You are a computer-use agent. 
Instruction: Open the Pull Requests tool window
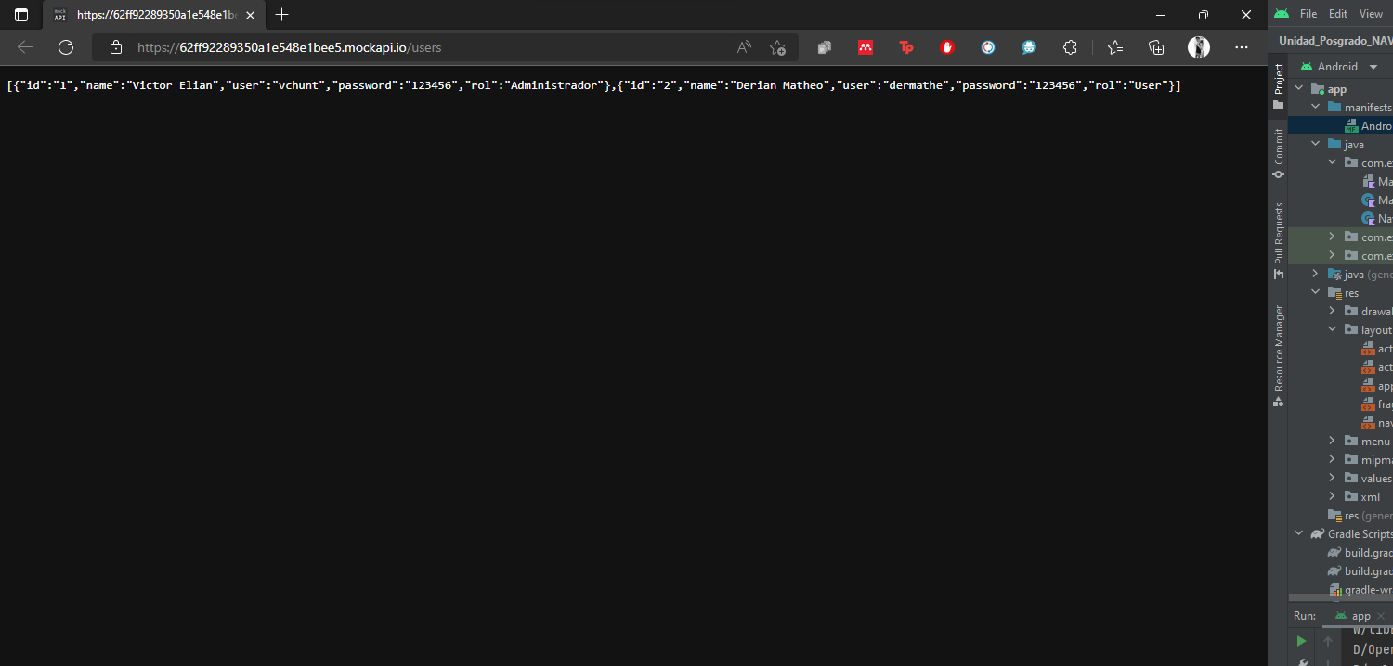click(1278, 232)
